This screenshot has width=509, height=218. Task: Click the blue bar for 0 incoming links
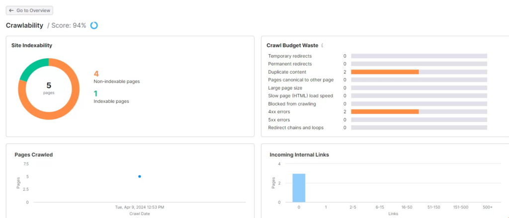(299, 188)
